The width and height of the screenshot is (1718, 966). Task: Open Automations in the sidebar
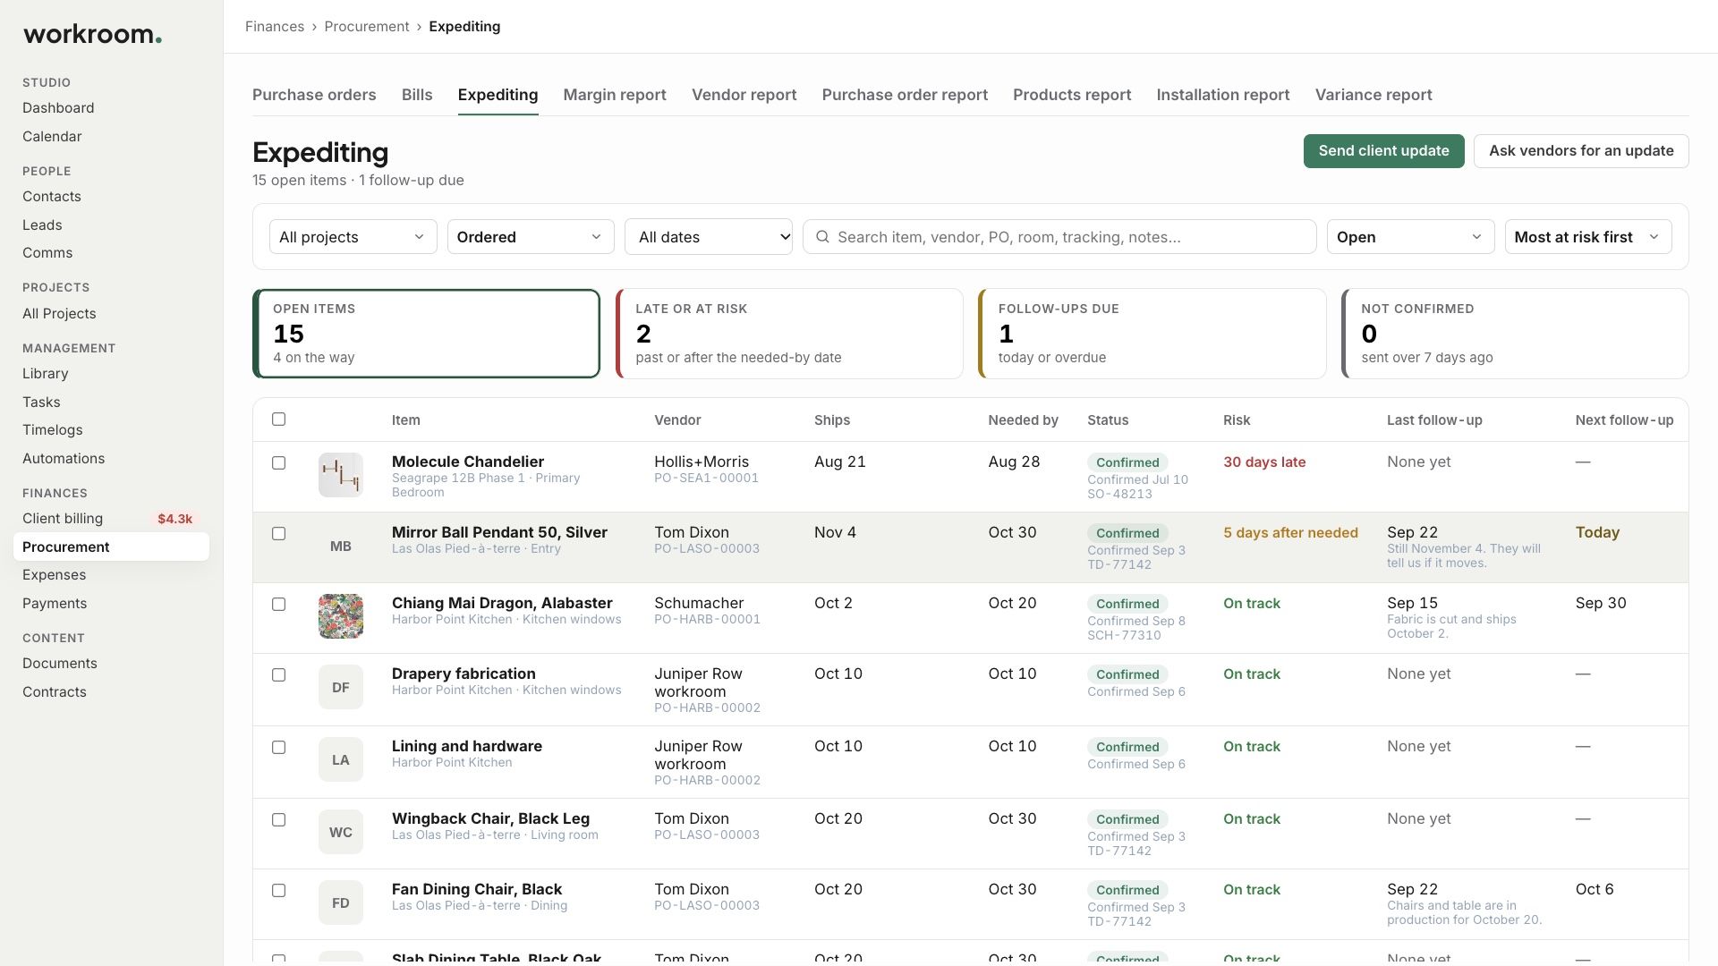click(x=64, y=459)
